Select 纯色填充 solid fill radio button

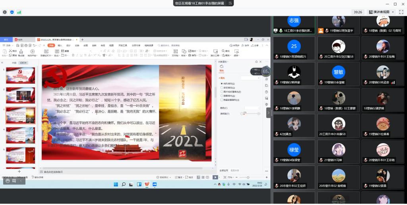(222, 84)
